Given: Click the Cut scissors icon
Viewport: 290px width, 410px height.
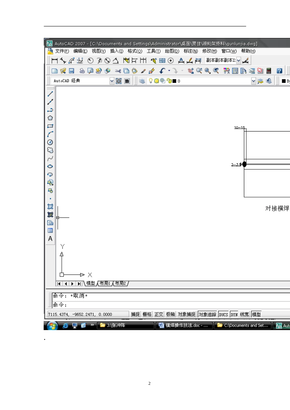Looking at the screenshot, I should [x=118, y=71].
